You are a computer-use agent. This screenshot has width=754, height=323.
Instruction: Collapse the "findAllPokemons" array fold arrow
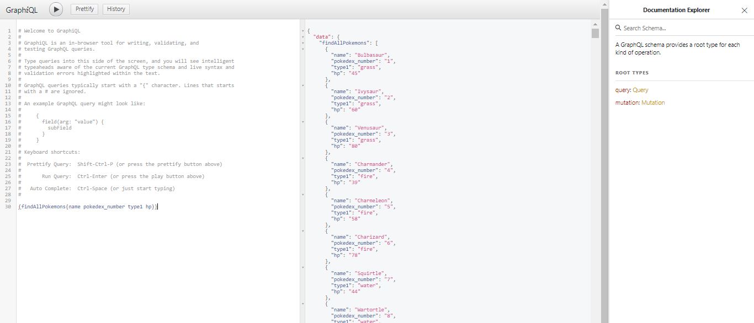click(303, 43)
